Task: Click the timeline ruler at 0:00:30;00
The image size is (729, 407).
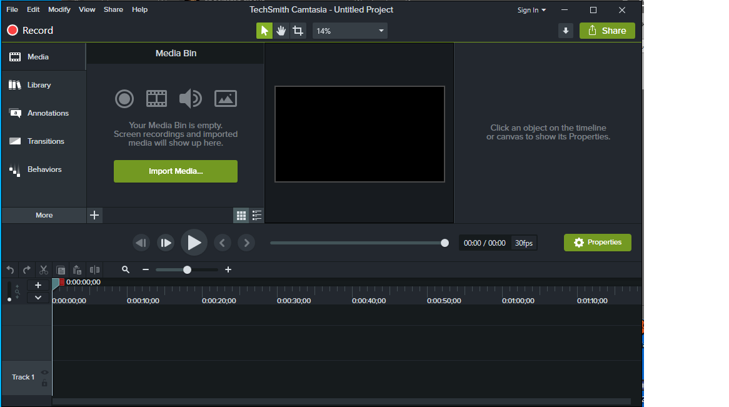Action: 294,301
